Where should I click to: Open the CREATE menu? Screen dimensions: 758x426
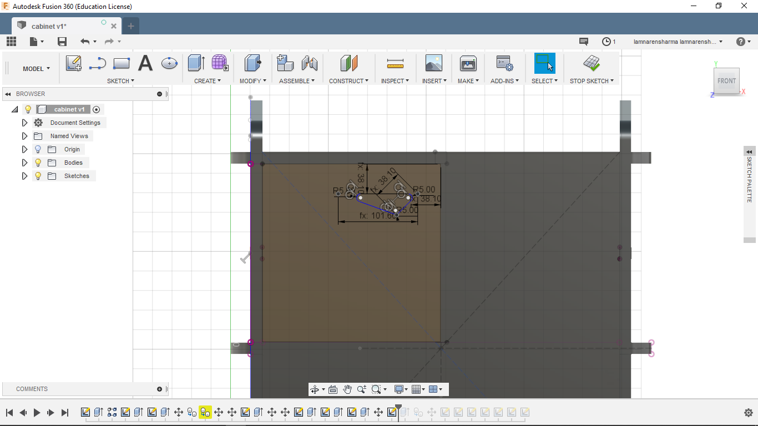click(x=208, y=81)
